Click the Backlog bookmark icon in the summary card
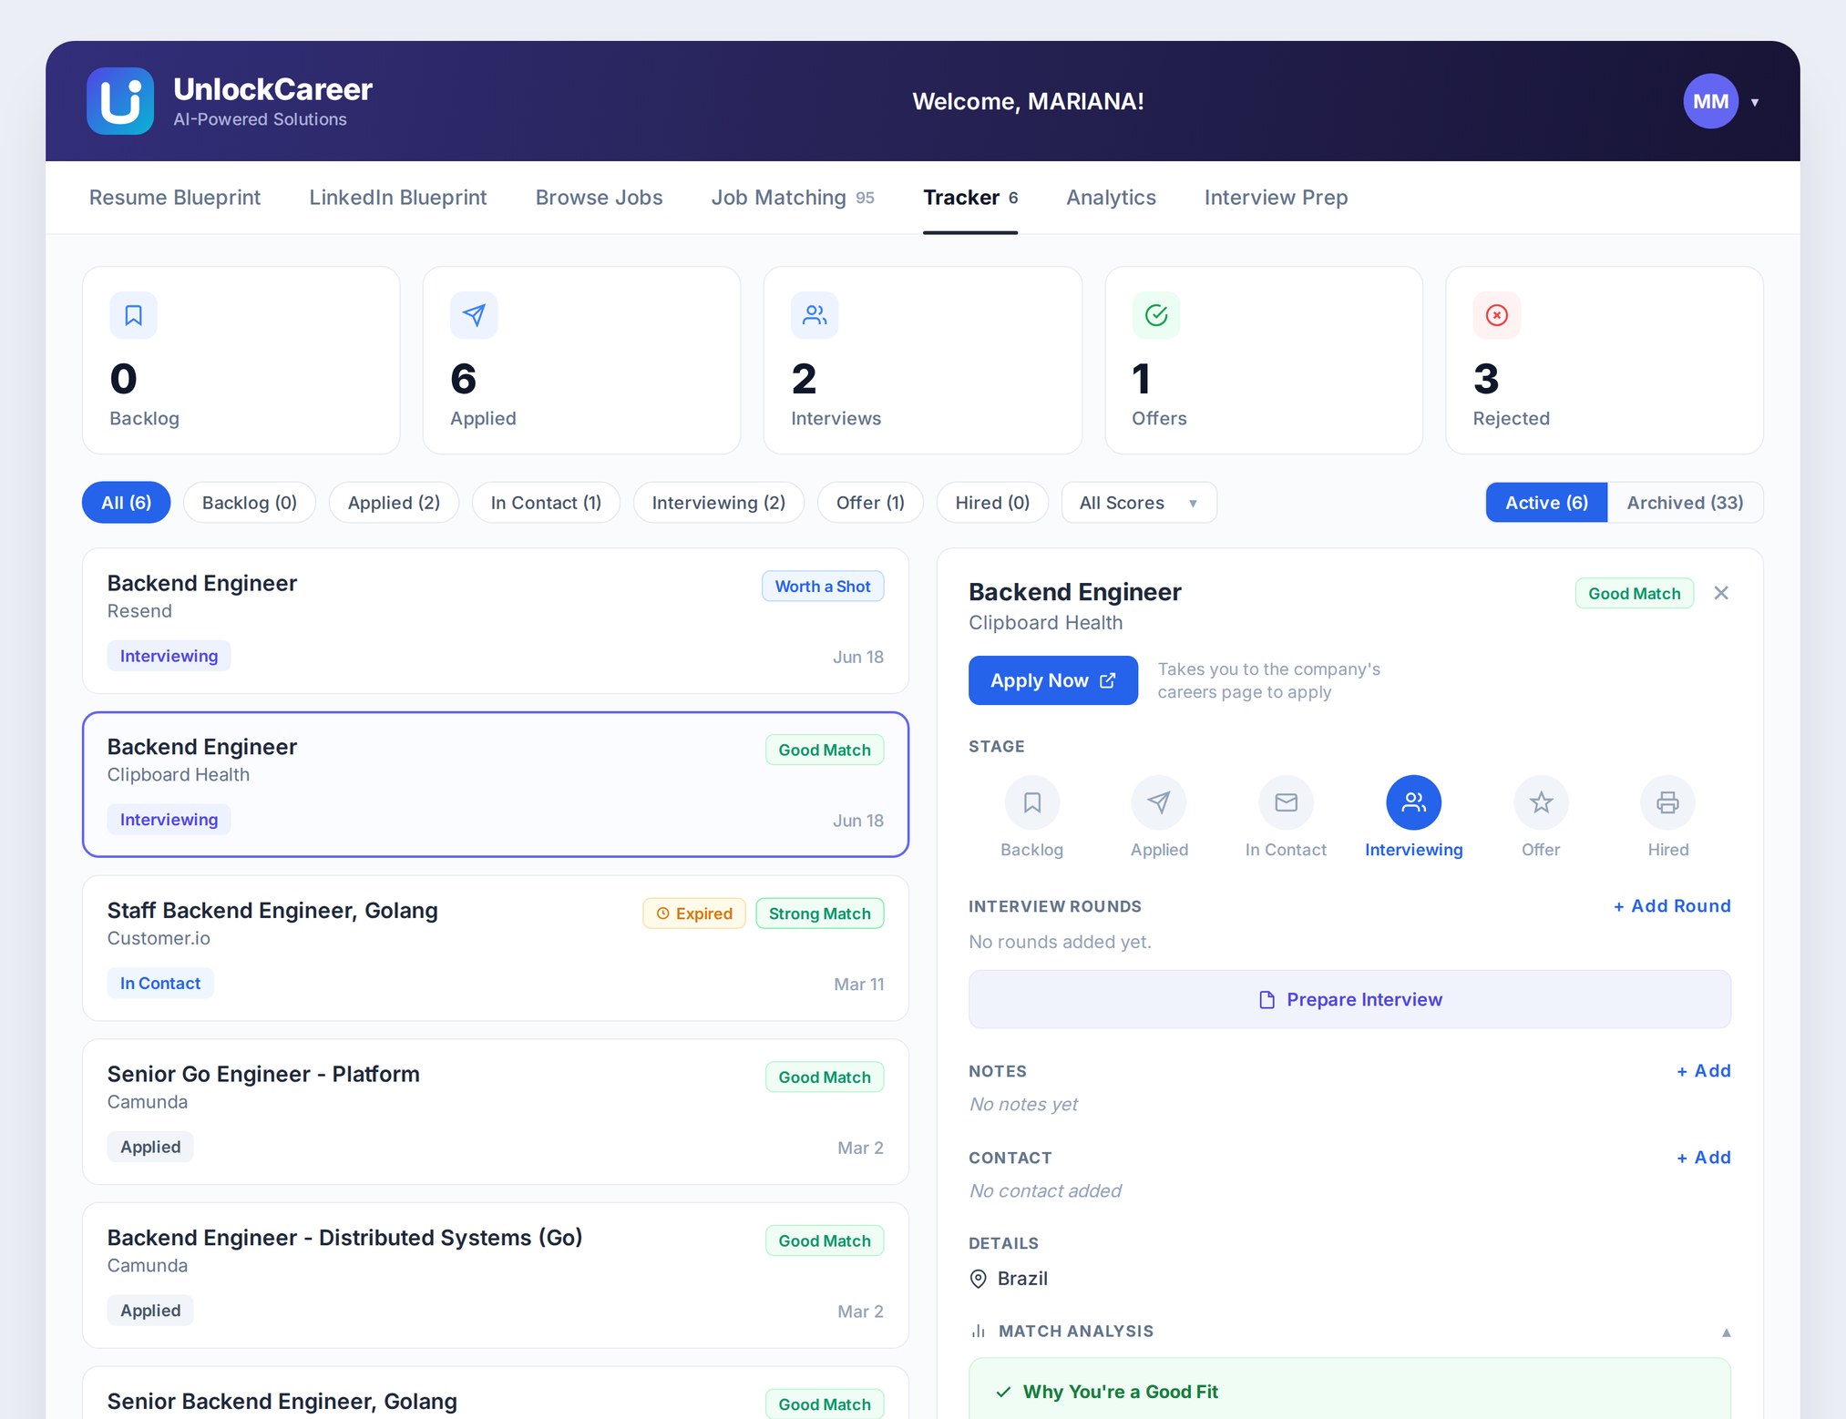This screenshot has width=1846, height=1419. 134,315
